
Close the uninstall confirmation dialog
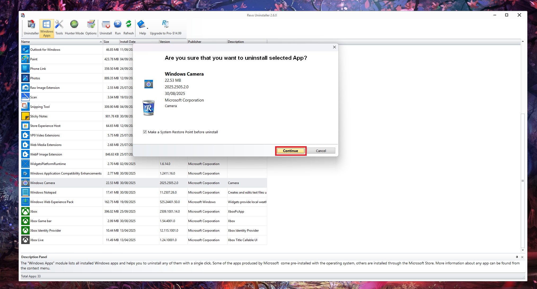point(334,47)
